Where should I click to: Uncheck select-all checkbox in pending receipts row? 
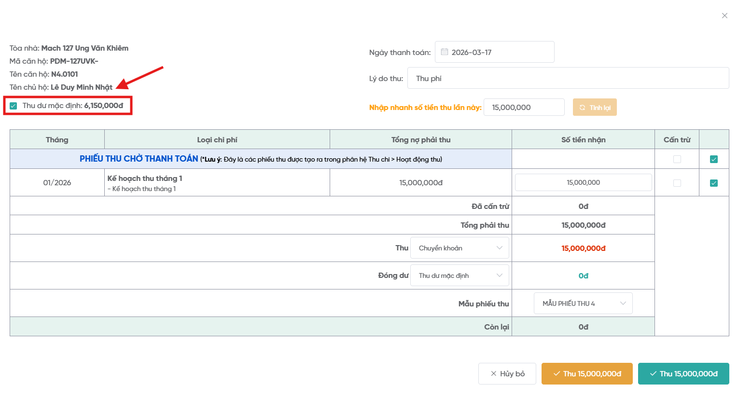point(714,159)
